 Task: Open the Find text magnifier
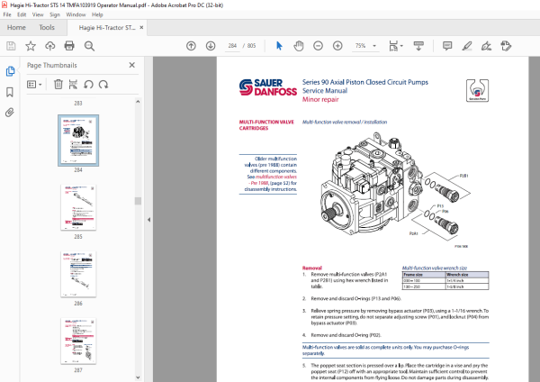click(x=89, y=46)
